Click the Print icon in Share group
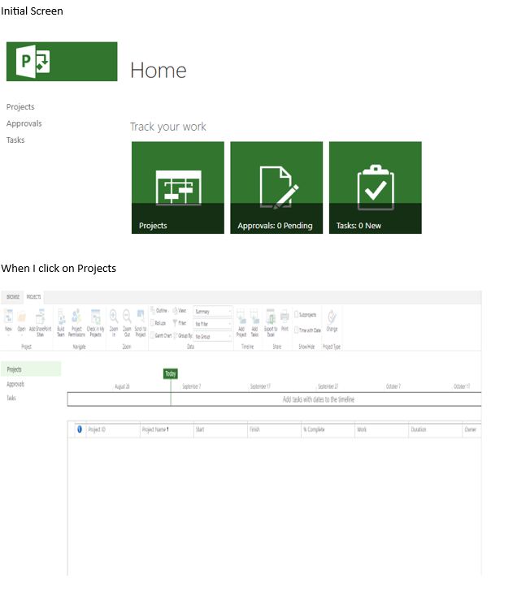The width and height of the screenshot is (517, 591). coord(285,321)
